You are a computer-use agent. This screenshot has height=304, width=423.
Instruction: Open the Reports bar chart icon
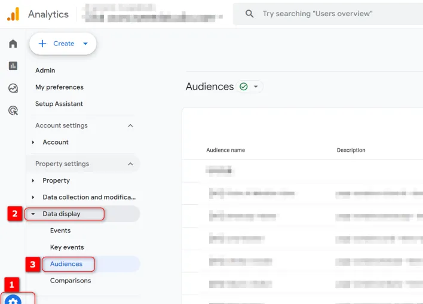click(13, 66)
